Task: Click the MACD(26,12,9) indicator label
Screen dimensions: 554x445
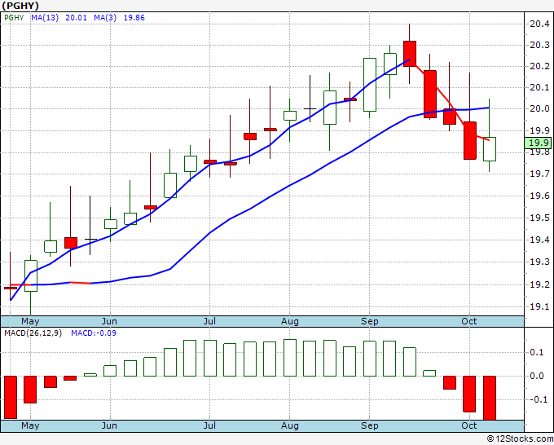Action: 33,333
